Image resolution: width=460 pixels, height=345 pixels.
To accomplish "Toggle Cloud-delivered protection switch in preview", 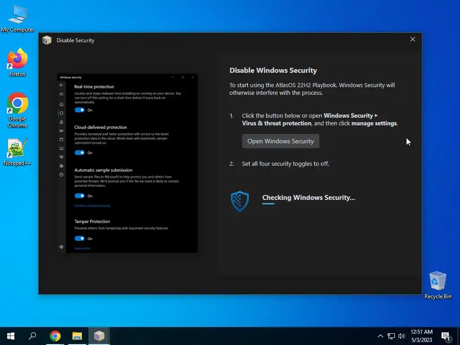I will click(x=80, y=153).
